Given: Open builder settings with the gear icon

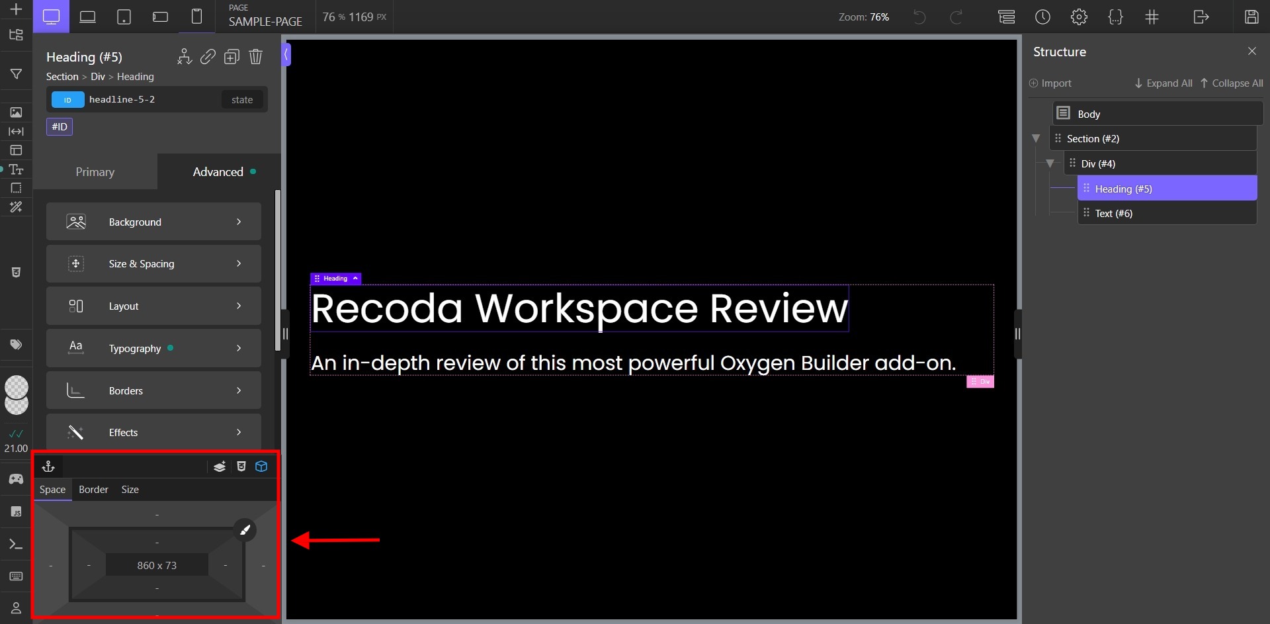Looking at the screenshot, I should pos(1079,17).
